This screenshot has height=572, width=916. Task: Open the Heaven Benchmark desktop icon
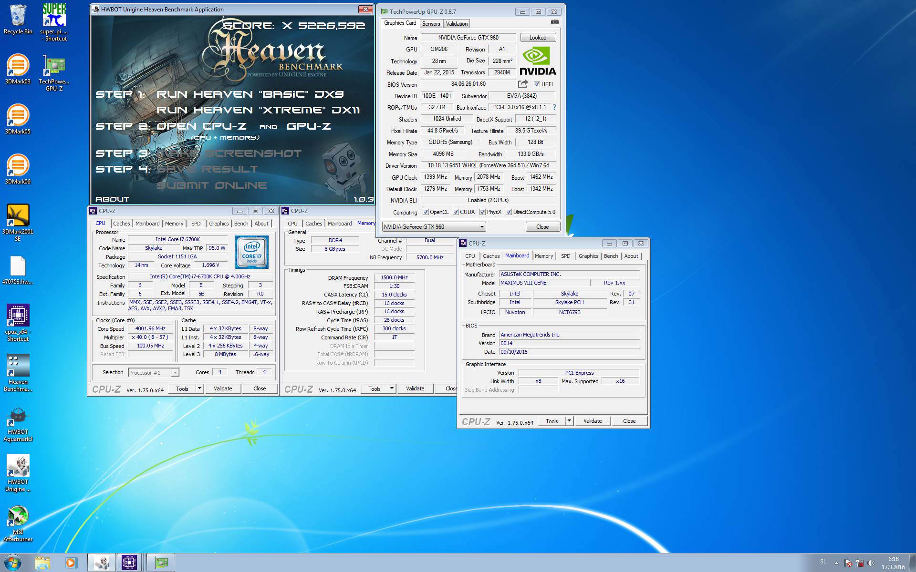click(x=18, y=372)
